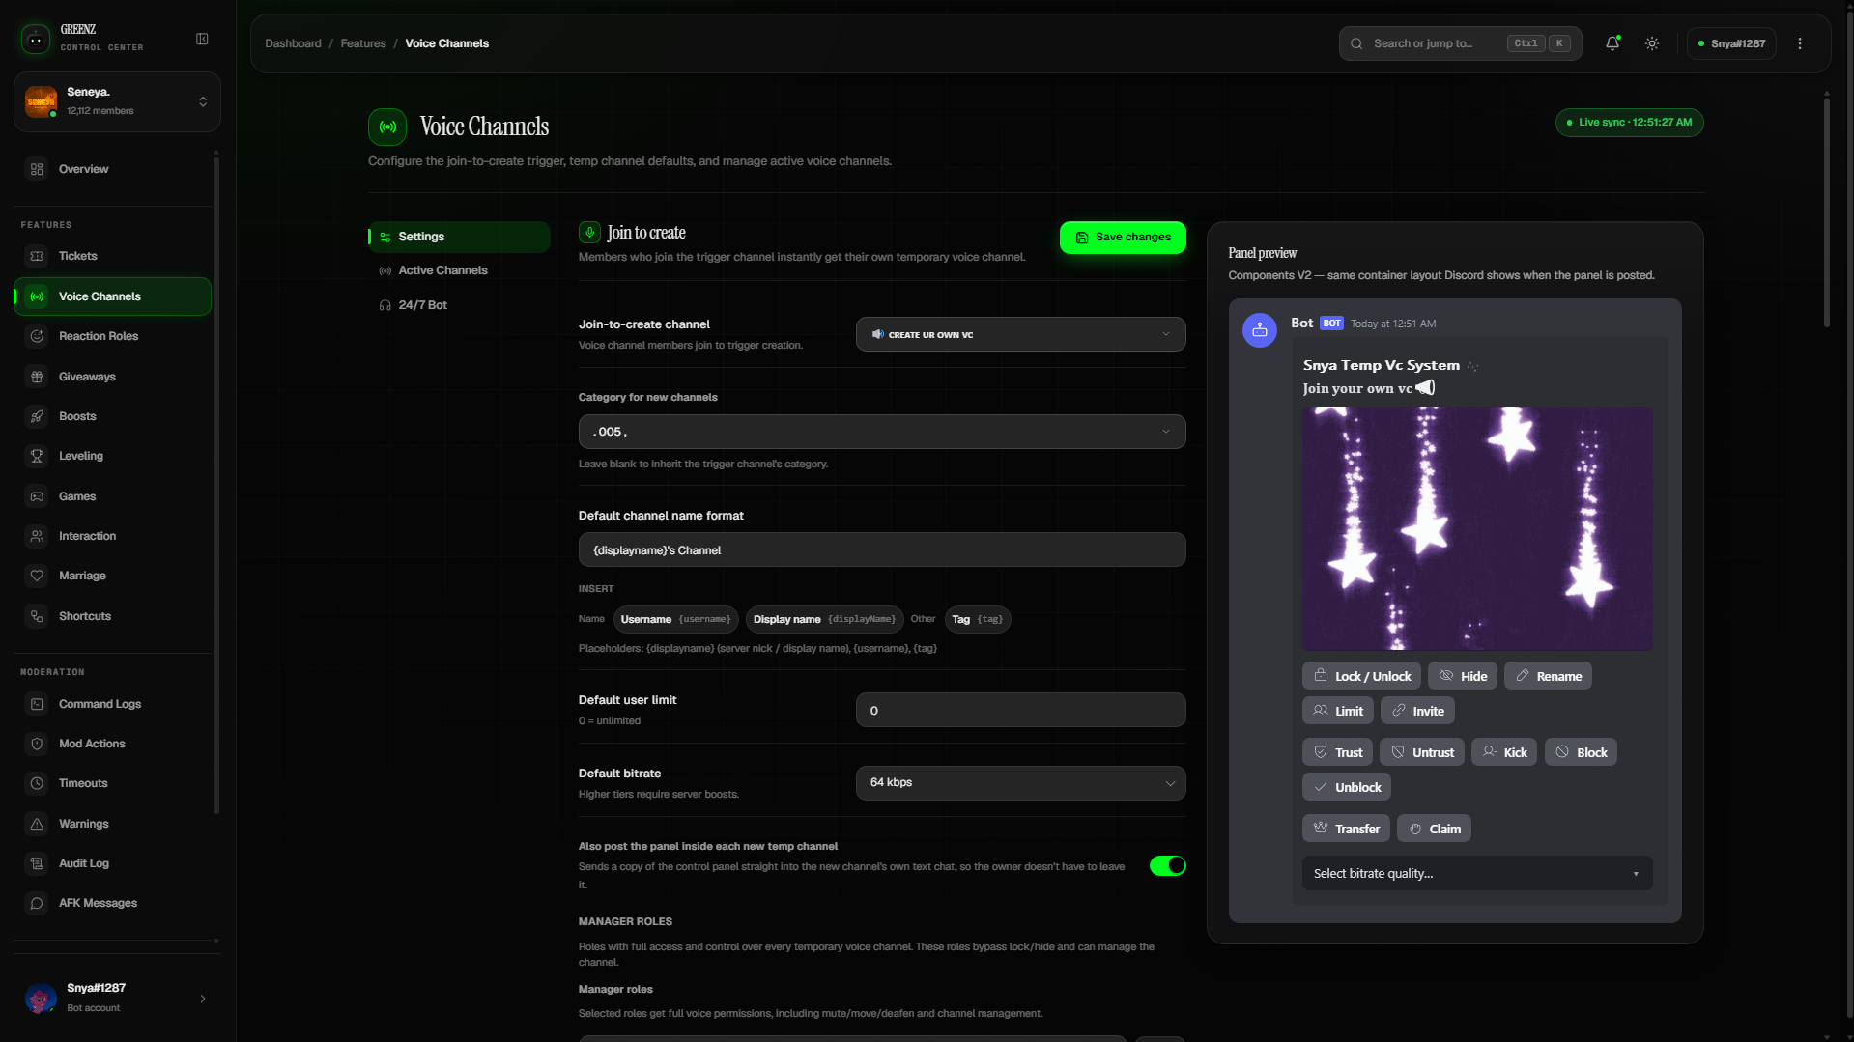Screen dimensions: 1854x1042
Task: Insert Username placeholder chip
Action: 675,619
